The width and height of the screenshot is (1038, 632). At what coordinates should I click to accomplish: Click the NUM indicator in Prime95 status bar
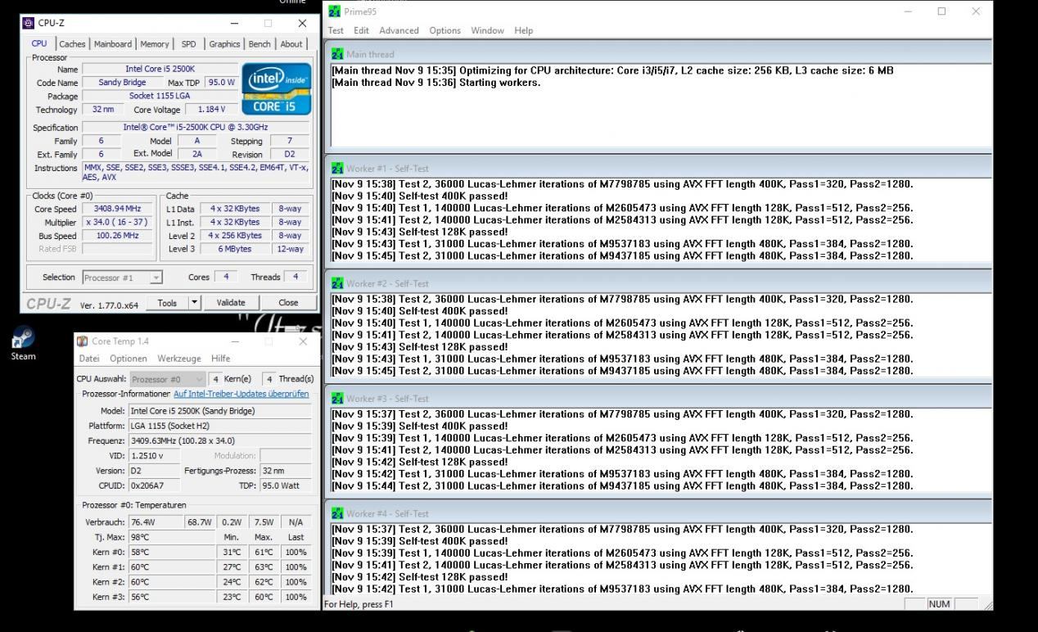coord(939,604)
